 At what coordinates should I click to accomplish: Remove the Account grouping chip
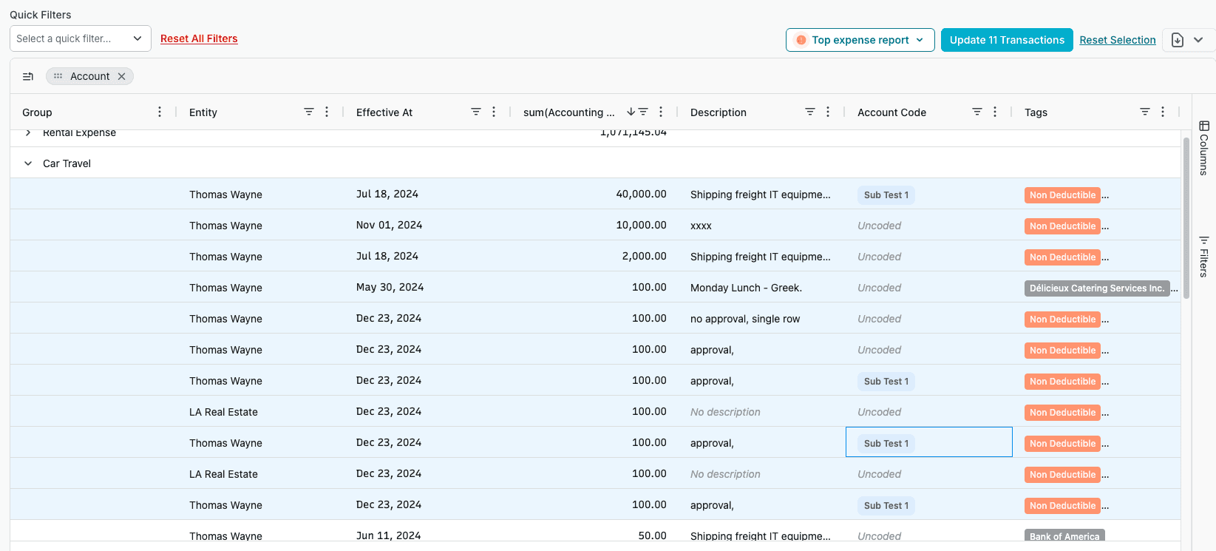[122, 76]
